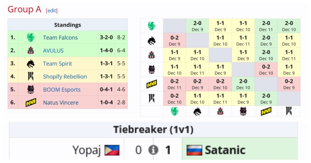This screenshot has height=163, width=311.
Task: Click Team Falcons logo in Standings table
Action: 30,38
